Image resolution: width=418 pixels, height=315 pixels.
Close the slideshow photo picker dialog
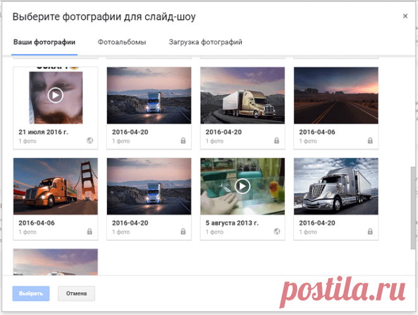[405, 16]
